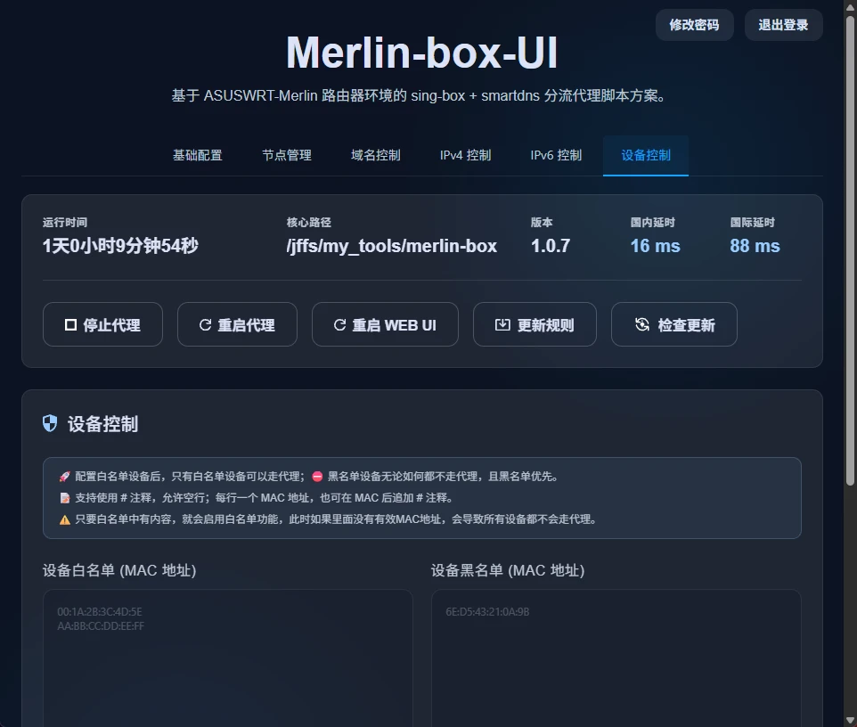Click the 设备黑名单 (MAC 地址) label
The image size is (857, 727).
(x=508, y=571)
